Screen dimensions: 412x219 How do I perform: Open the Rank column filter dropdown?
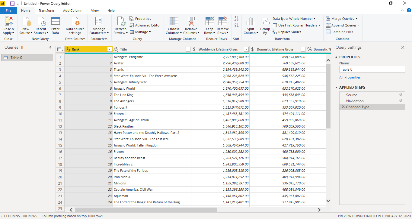pyautogui.click(x=110, y=49)
